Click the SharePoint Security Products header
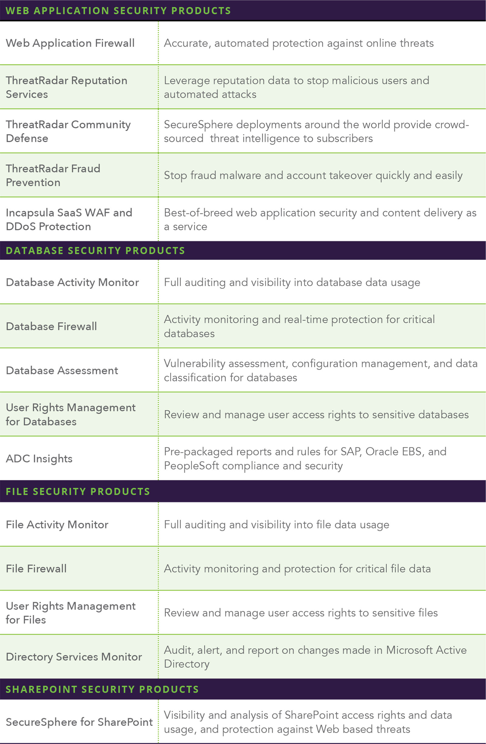 coord(102,689)
